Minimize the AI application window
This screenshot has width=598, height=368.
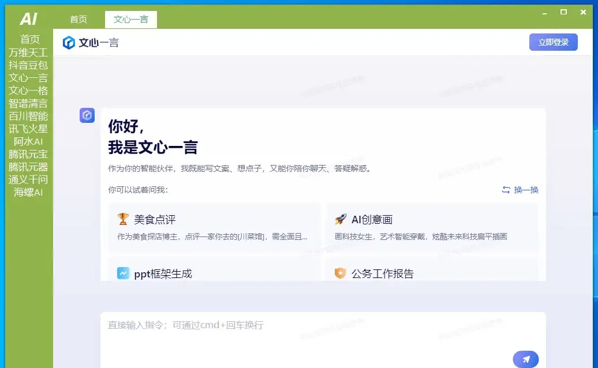[545, 13]
